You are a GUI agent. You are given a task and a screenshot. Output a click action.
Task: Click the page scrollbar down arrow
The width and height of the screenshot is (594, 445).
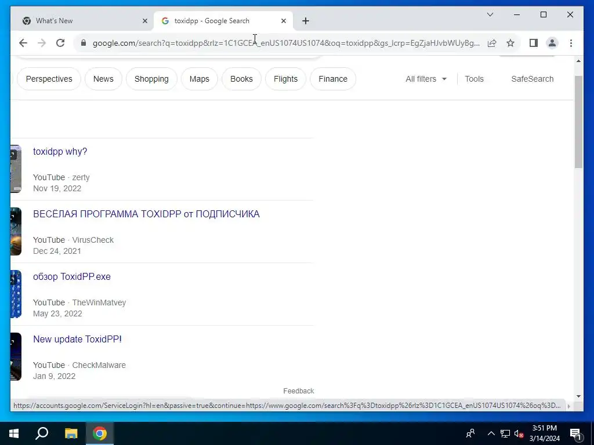(x=578, y=396)
